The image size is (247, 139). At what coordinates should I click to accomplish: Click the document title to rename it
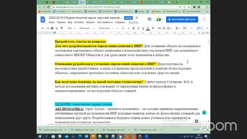coord(85,18)
